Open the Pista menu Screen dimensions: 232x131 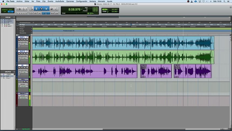click(x=38, y=1)
